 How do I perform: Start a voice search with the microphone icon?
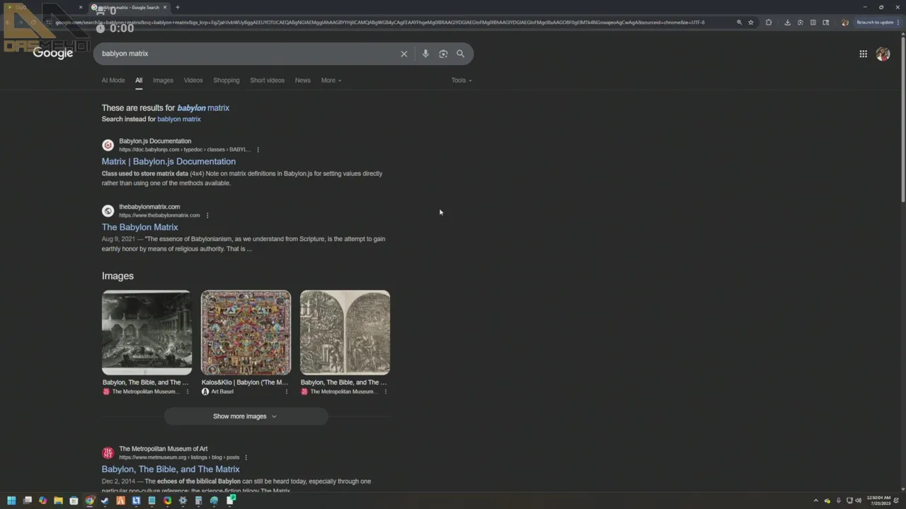pyautogui.click(x=425, y=54)
